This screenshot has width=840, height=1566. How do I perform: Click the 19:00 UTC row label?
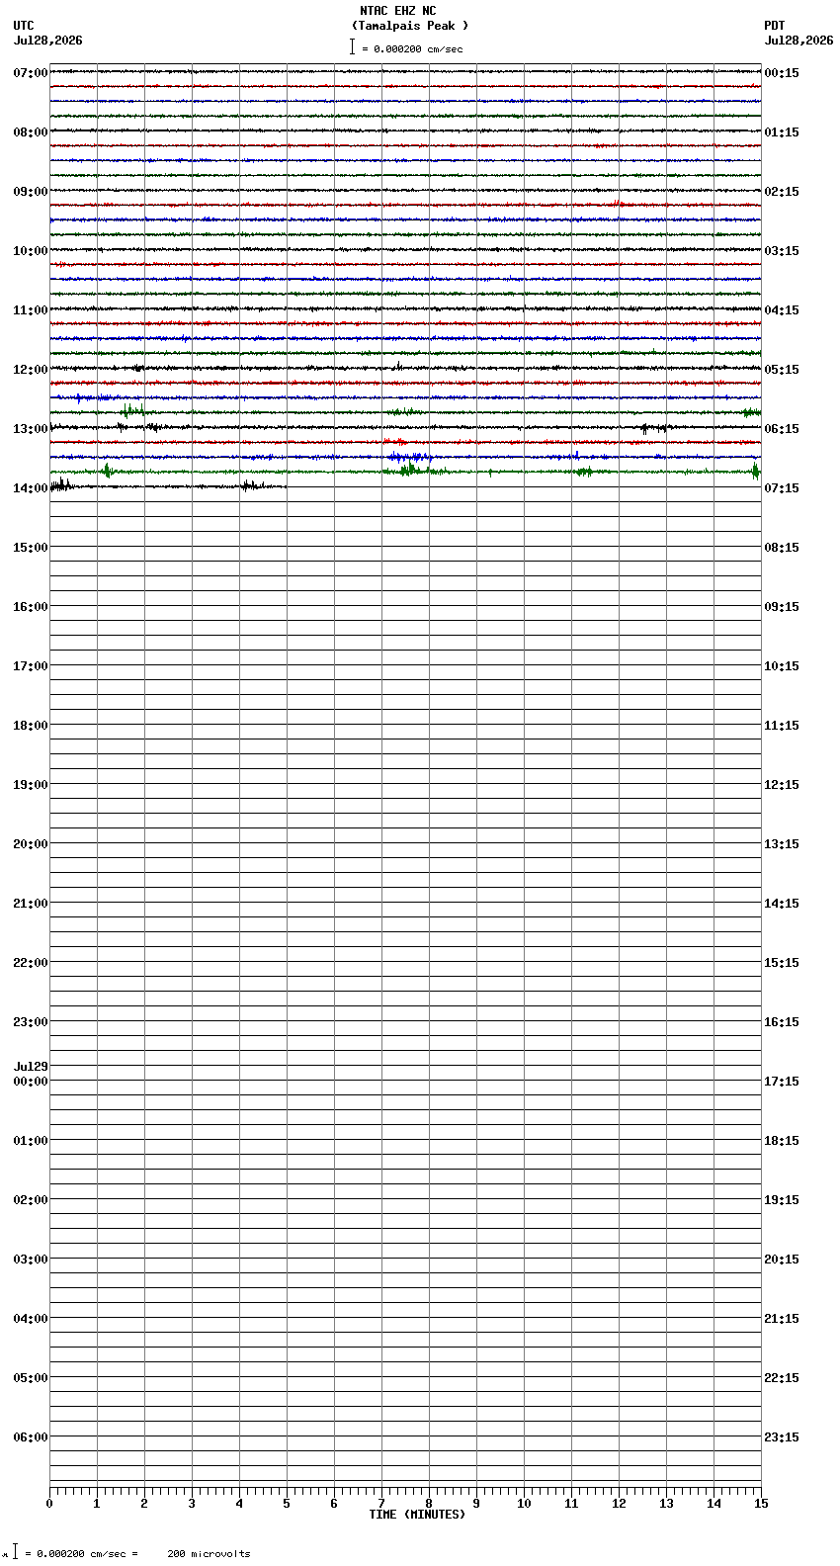31,785
